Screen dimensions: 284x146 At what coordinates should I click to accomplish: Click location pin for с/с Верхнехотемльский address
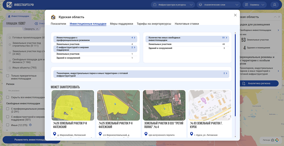(x=100, y=134)
